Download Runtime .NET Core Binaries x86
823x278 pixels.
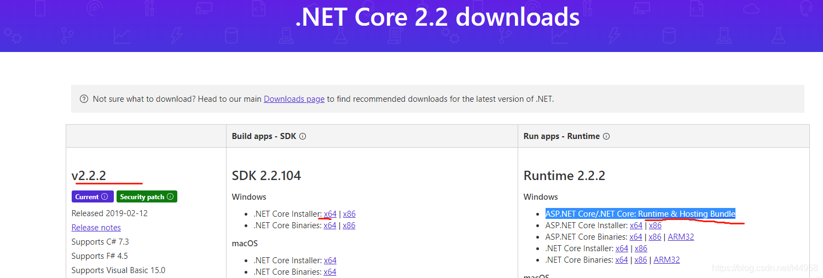[641, 260]
